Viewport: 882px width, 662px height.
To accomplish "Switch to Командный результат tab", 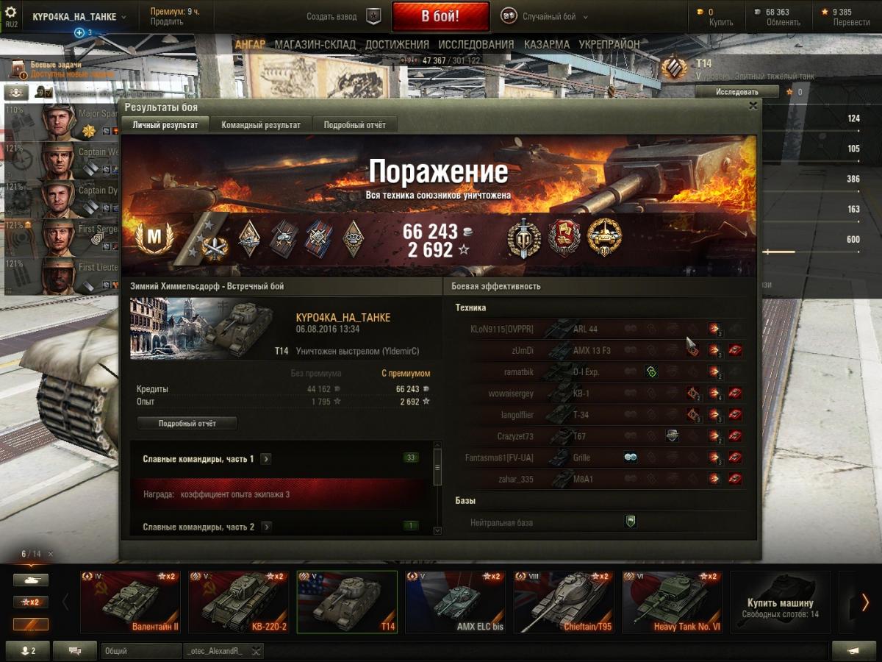I will point(261,125).
